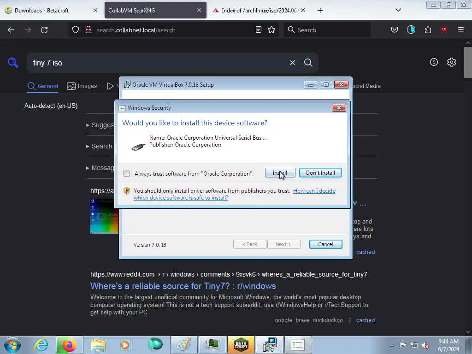Switch to the Index of /archlinux/iso tab
Viewport: 472px width, 354px height.
[x=259, y=10]
